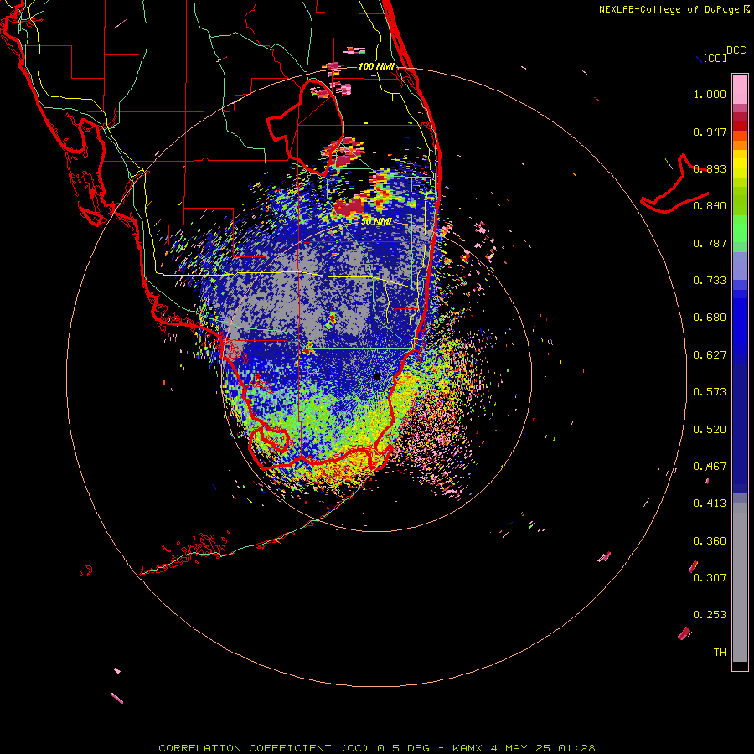Pick the pink segment of the color bar
The height and width of the screenshot is (754, 754).
coord(740,89)
